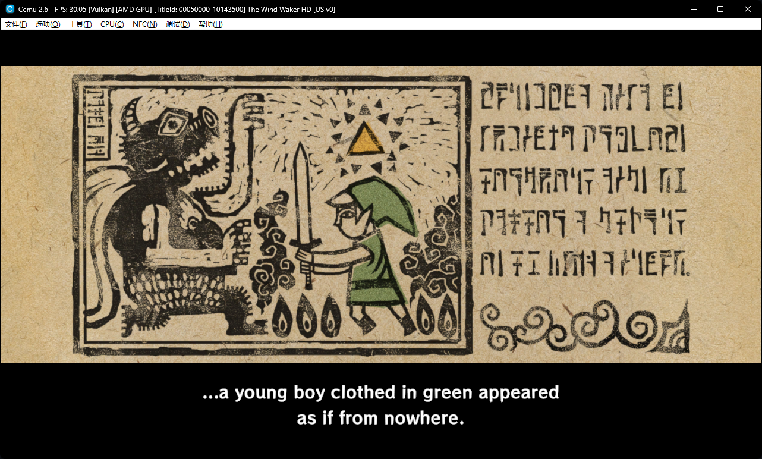Open the CPU(C) menu
The image size is (762, 459).
(x=112, y=24)
